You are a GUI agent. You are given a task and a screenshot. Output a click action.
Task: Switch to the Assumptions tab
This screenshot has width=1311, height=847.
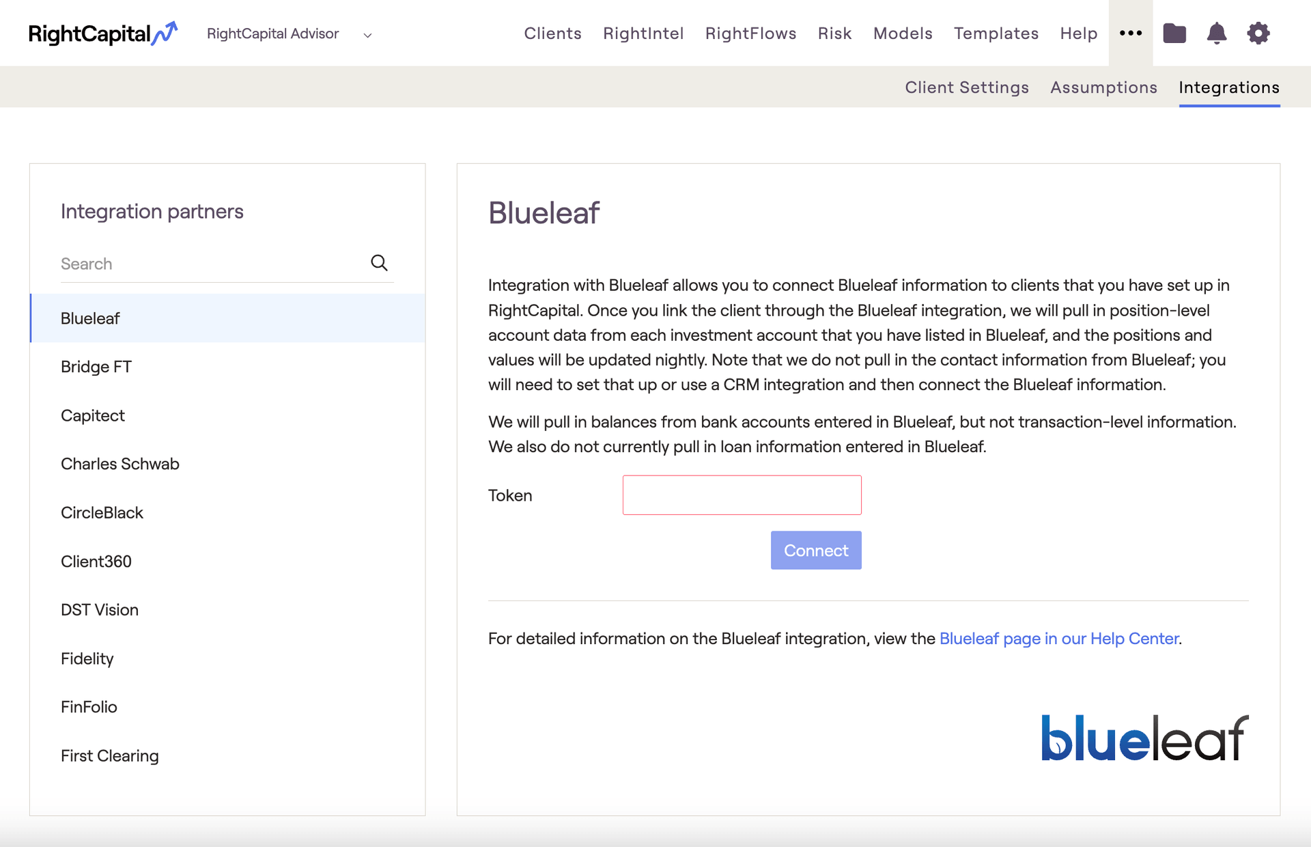point(1103,87)
